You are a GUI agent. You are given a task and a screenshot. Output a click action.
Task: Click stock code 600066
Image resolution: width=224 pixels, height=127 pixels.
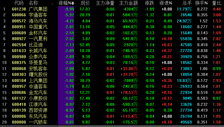[x=19, y=15]
